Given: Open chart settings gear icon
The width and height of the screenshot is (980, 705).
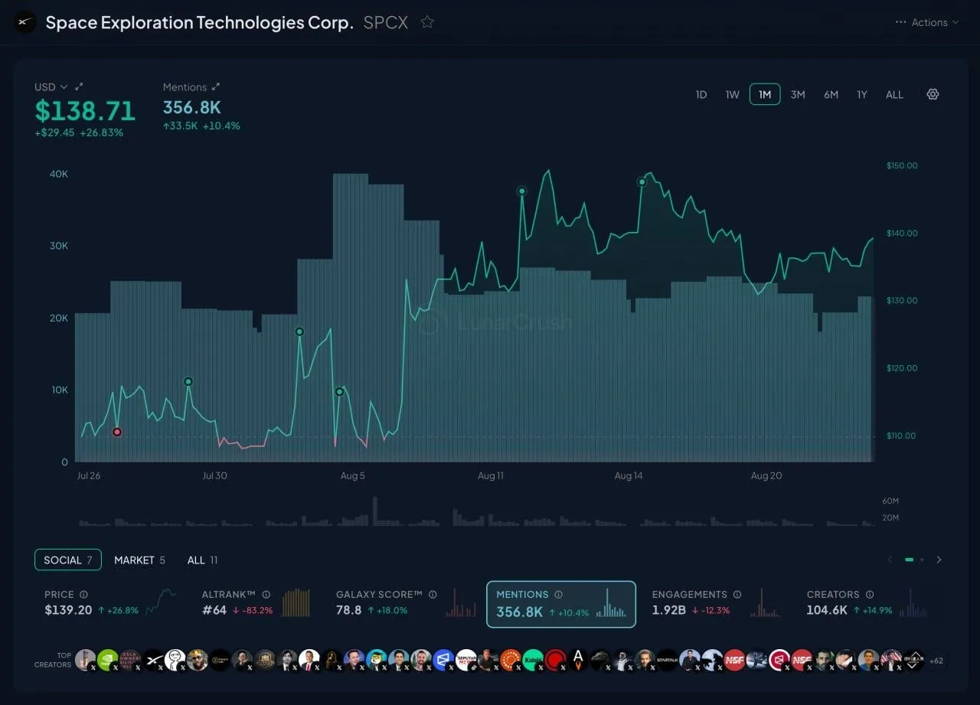Looking at the screenshot, I should 933,94.
